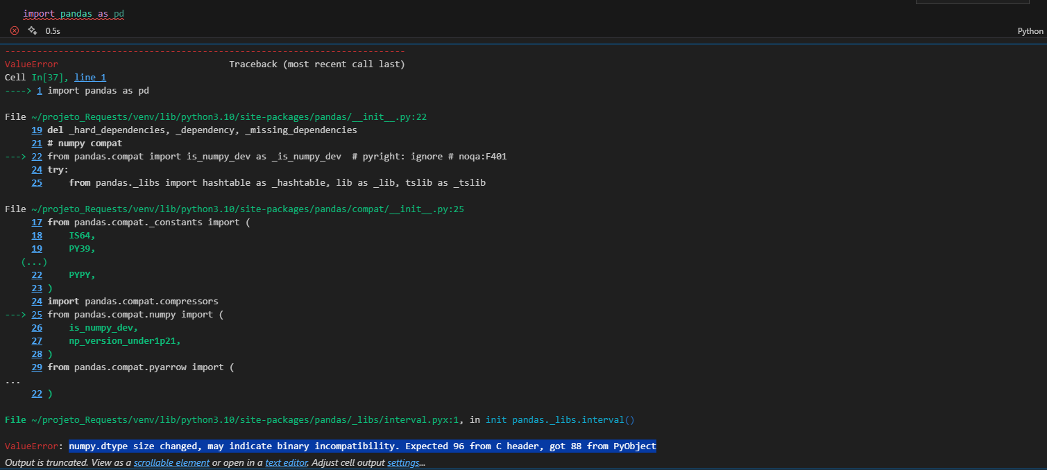Click the 'Traceback (most recent call last)' text
This screenshot has width=1047, height=470.
317,64
